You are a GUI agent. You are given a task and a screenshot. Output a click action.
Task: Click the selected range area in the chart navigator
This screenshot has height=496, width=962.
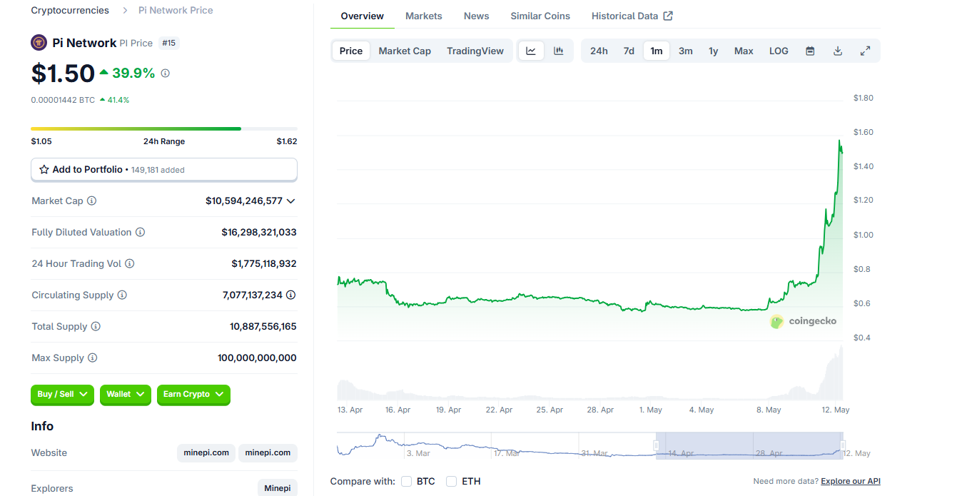(749, 445)
